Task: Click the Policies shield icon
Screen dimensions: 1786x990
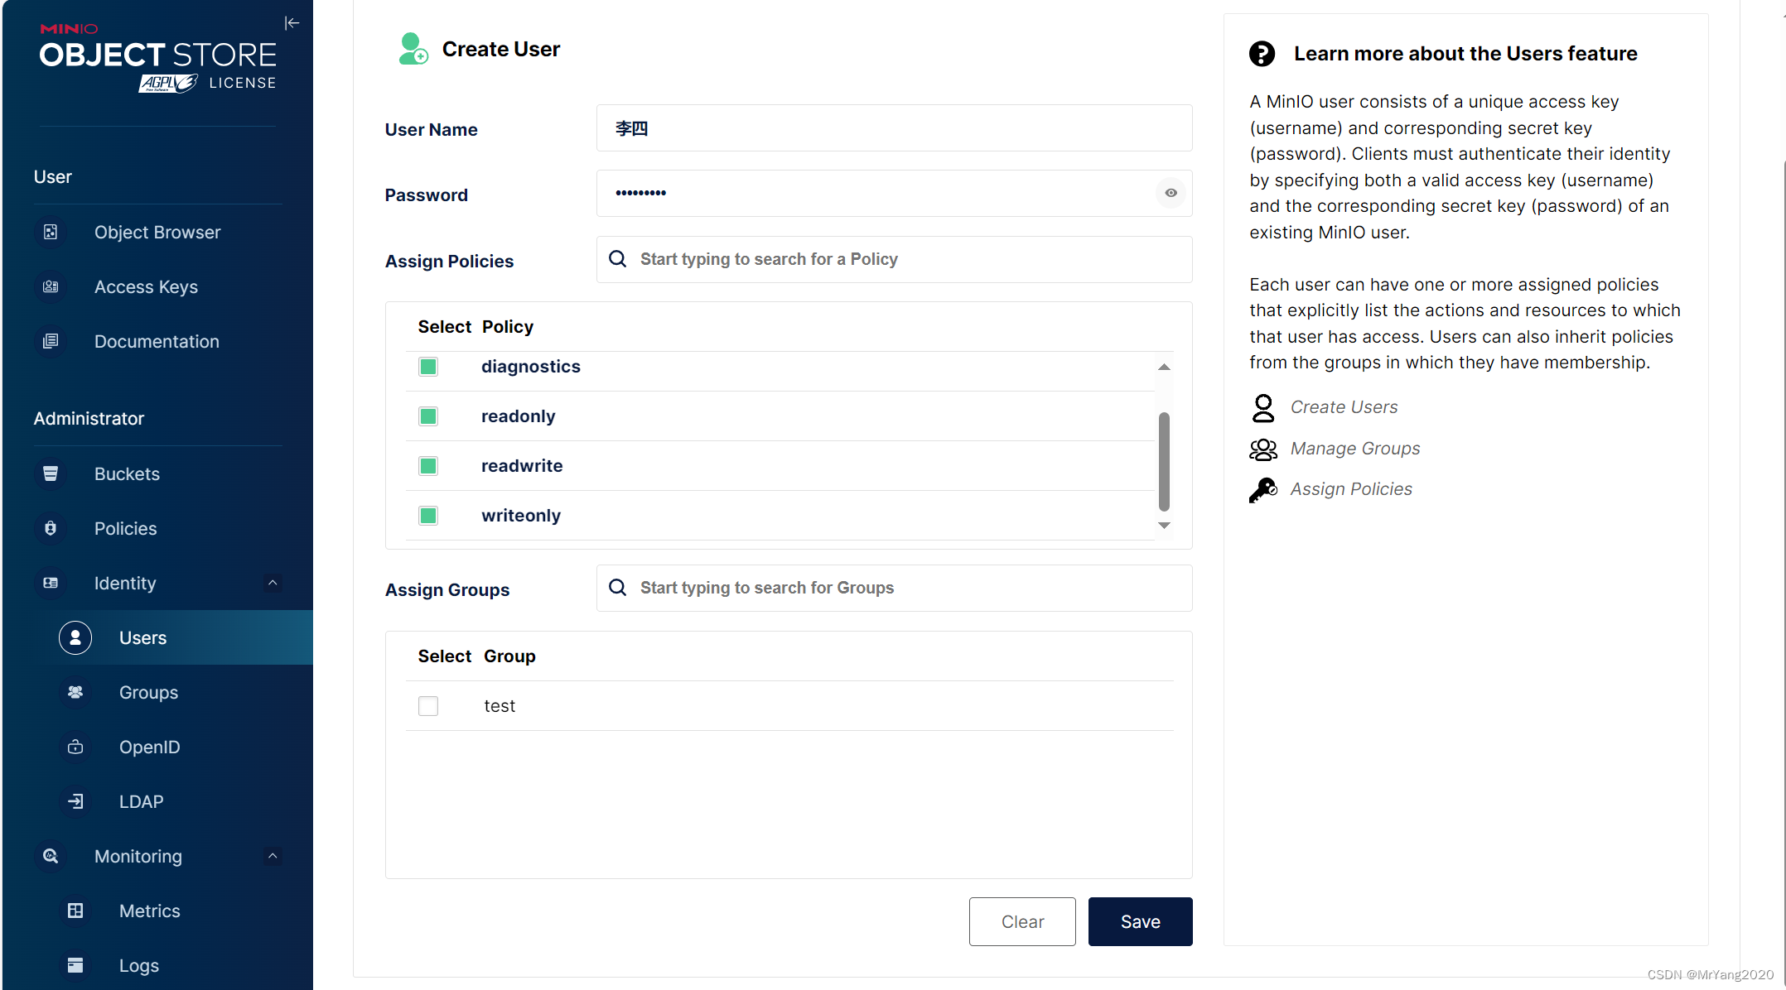Action: (x=51, y=529)
